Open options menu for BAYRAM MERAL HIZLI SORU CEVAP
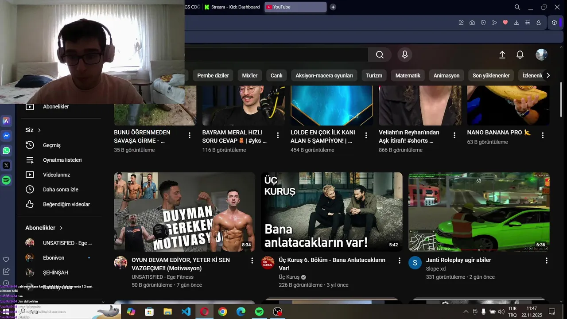Image resolution: width=567 pixels, height=319 pixels. (x=278, y=135)
